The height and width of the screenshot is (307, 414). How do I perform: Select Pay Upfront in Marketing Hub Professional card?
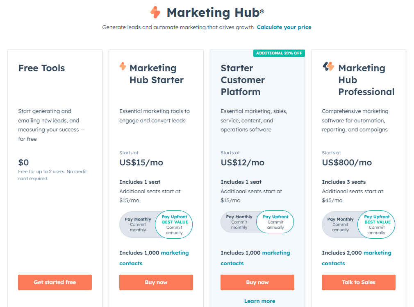click(376, 224)
